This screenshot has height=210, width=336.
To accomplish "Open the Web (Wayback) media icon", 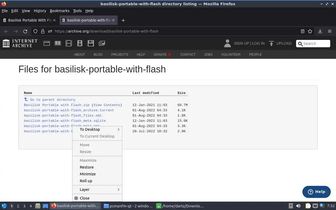I will [x=47, y=43].
